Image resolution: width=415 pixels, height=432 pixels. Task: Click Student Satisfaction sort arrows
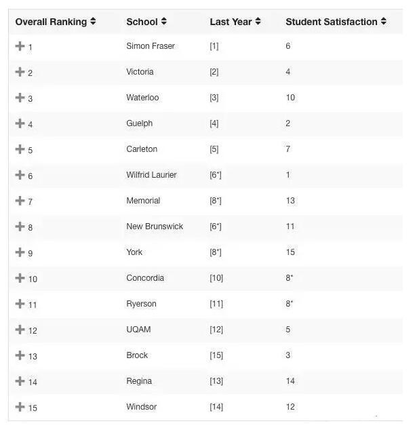pos(384,22)
